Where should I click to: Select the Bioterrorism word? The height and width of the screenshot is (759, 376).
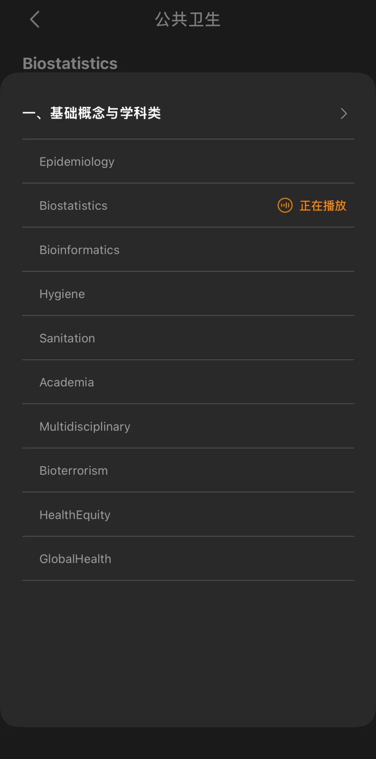tap(74, 471)
